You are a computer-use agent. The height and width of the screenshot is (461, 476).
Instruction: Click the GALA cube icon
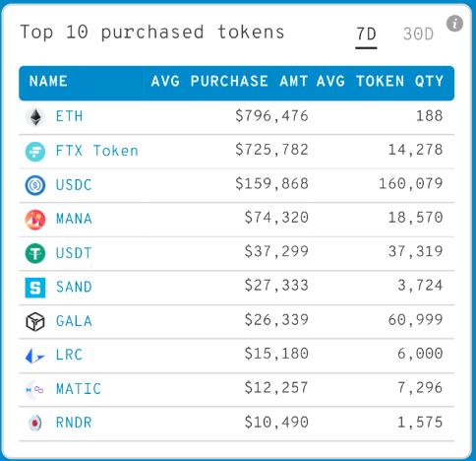(x=35, y=321)
